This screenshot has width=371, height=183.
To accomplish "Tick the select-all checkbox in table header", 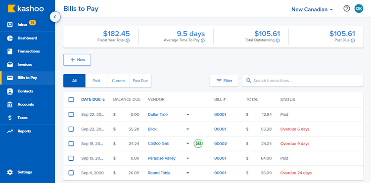I will (x=71, y=99).
